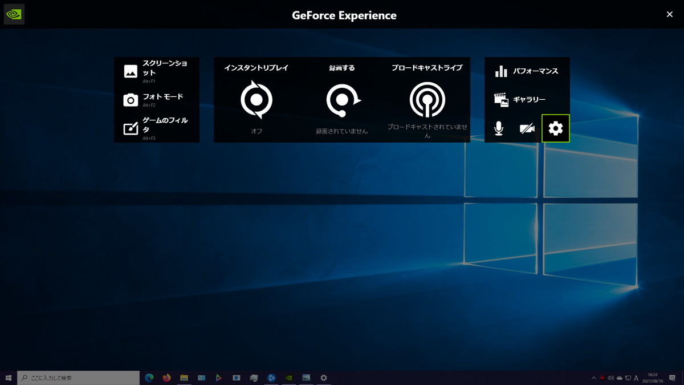Screen dimensions: 684x385
Task: Toggle the camera off icon
Action: point(527,128)
